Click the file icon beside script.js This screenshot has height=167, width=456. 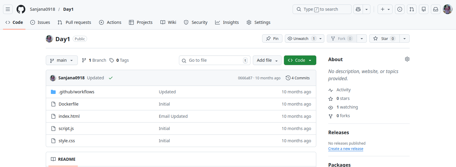coord(53,129)
